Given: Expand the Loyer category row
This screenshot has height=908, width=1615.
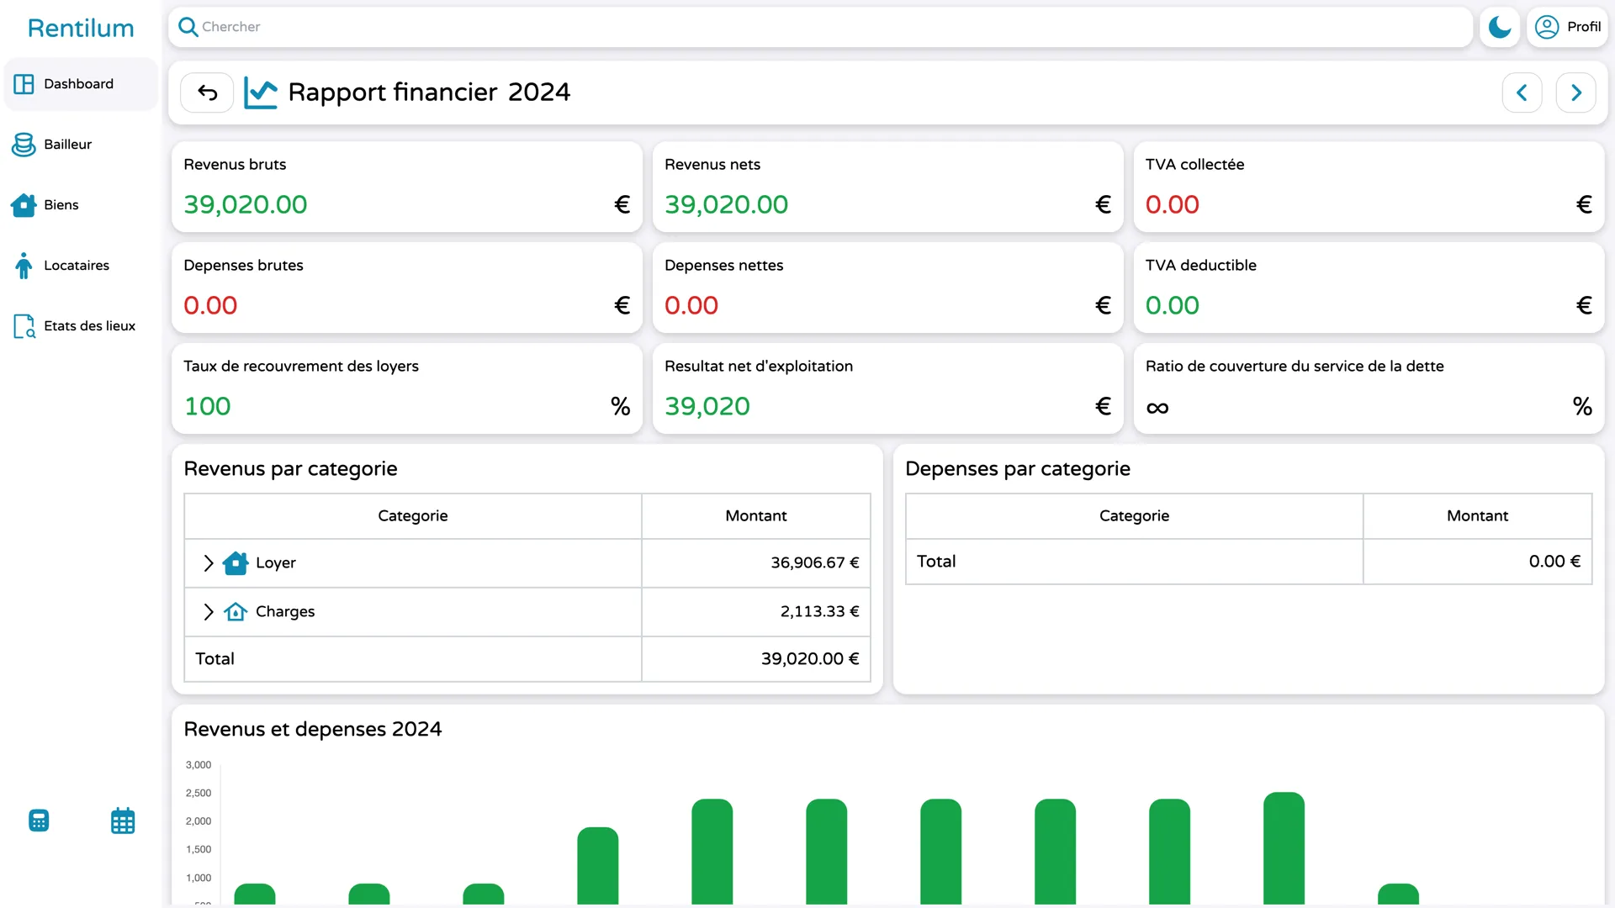Looking at the screenshot, I should [209, 563].
